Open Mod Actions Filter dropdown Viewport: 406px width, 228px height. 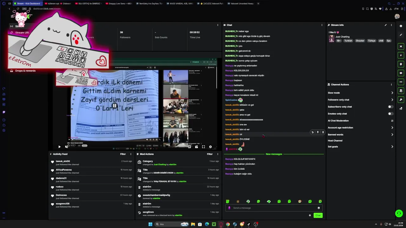210,154
